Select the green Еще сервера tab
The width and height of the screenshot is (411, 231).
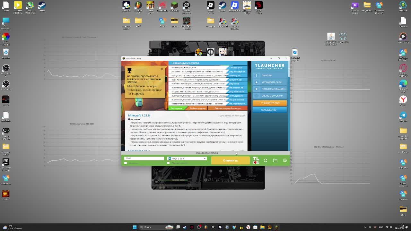pos(177,108)
